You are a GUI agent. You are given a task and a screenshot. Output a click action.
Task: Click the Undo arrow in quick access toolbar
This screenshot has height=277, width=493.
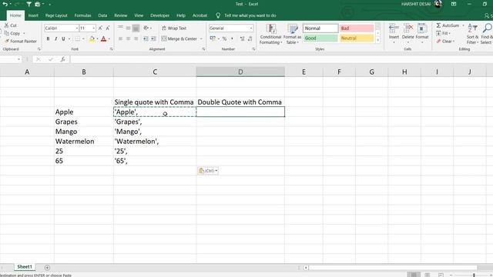tap(5, 4)
